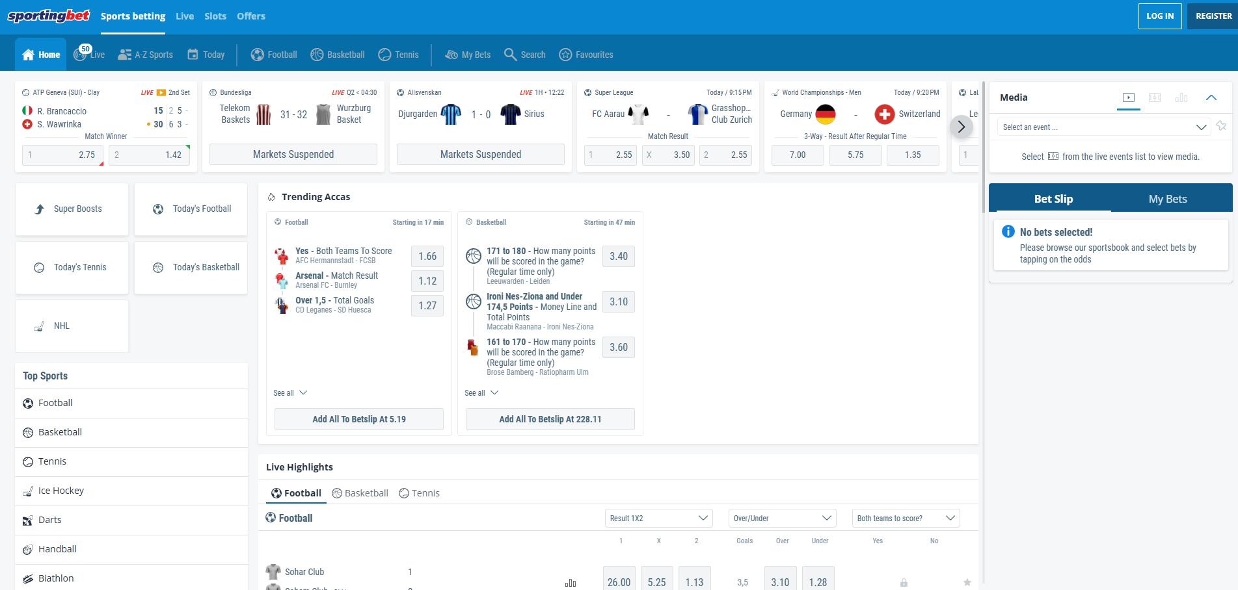This screenshot has height=590, width=1238.
Task: Open Today's Basketball quick link
Action: click(191, 268)
